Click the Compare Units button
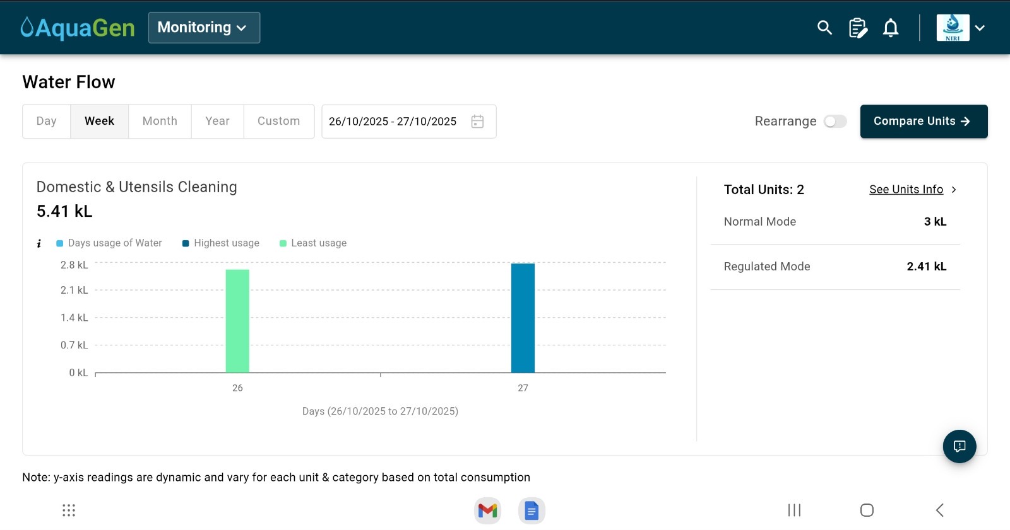Screen dimensions: 1010x530 point(924,121)
